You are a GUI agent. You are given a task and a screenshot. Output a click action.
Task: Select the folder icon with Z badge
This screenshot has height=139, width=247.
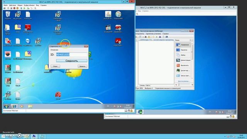pos(28,55)
